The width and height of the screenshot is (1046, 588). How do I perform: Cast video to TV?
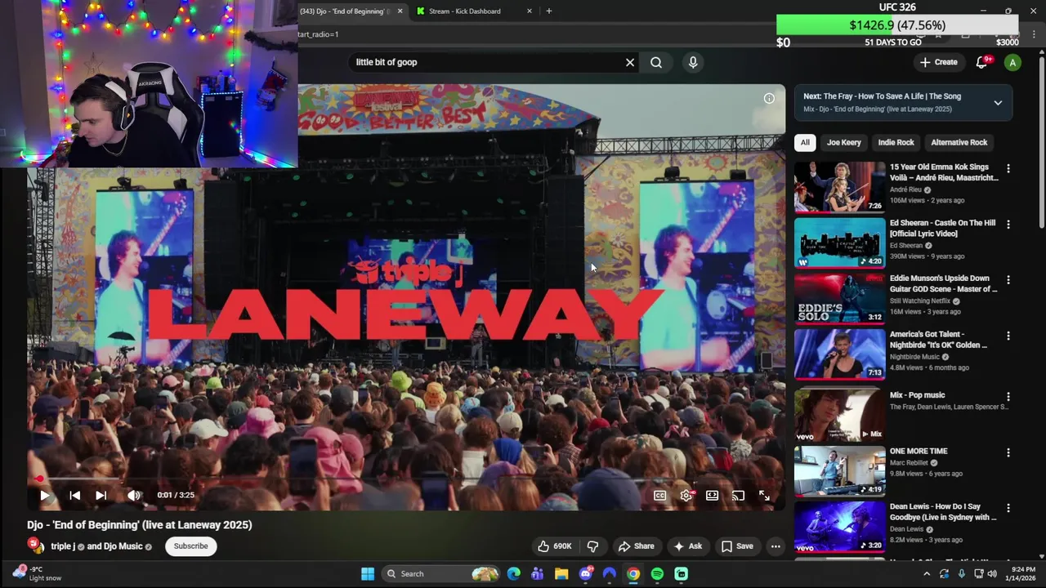coord(738,495)
